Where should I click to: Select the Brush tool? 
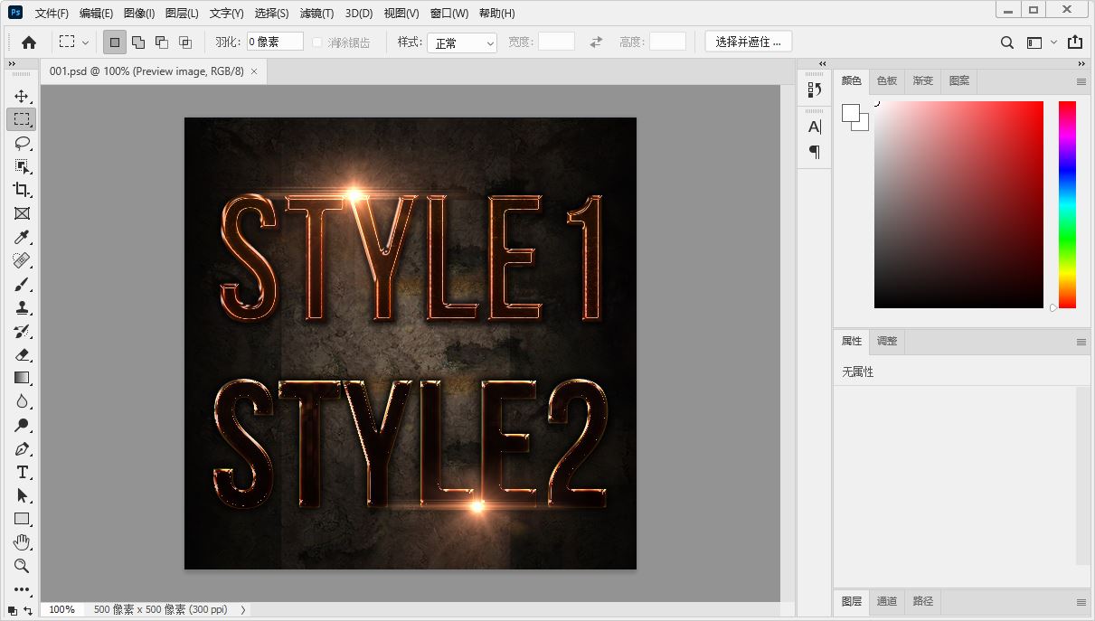(22, 284)
